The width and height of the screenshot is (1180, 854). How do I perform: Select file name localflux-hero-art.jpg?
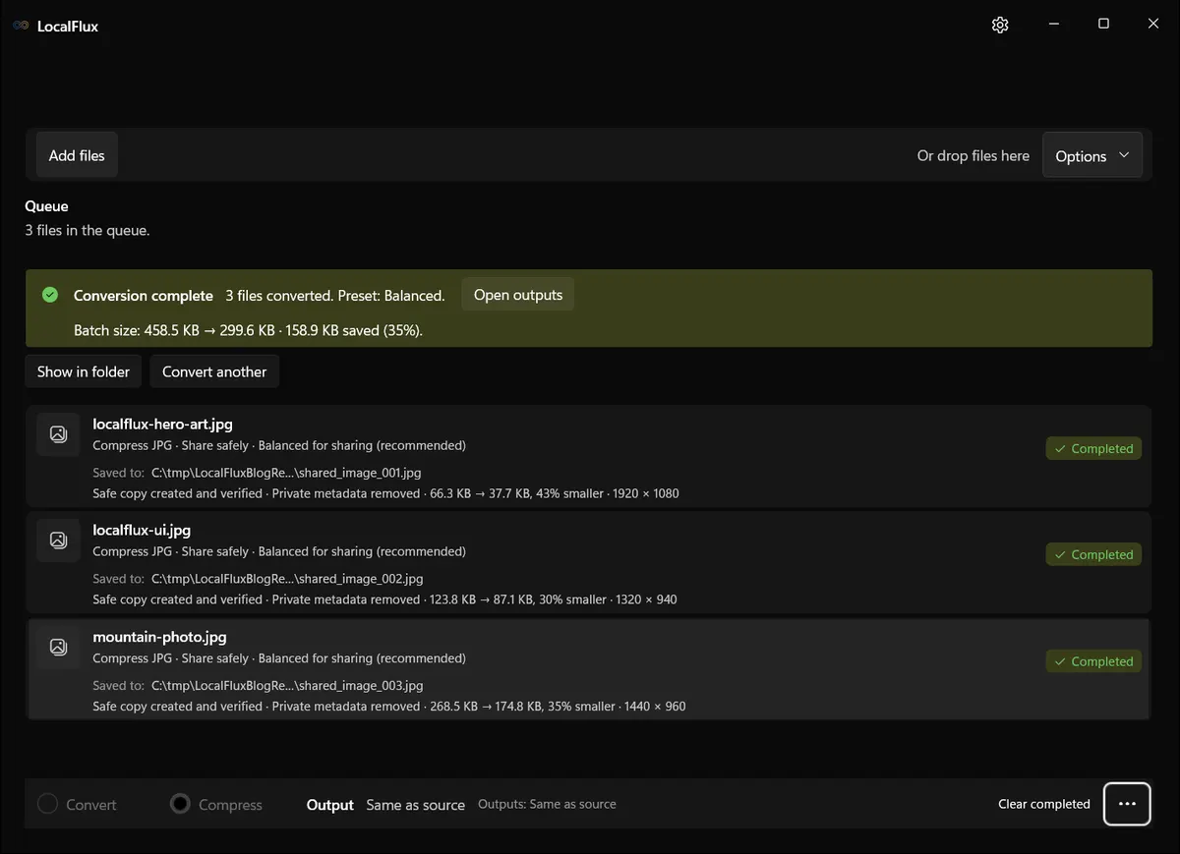pyautogui.click(x=162, y=425)
